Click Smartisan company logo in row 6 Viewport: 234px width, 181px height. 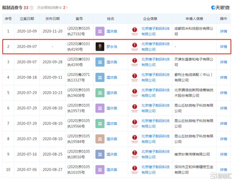pos(135,108)
